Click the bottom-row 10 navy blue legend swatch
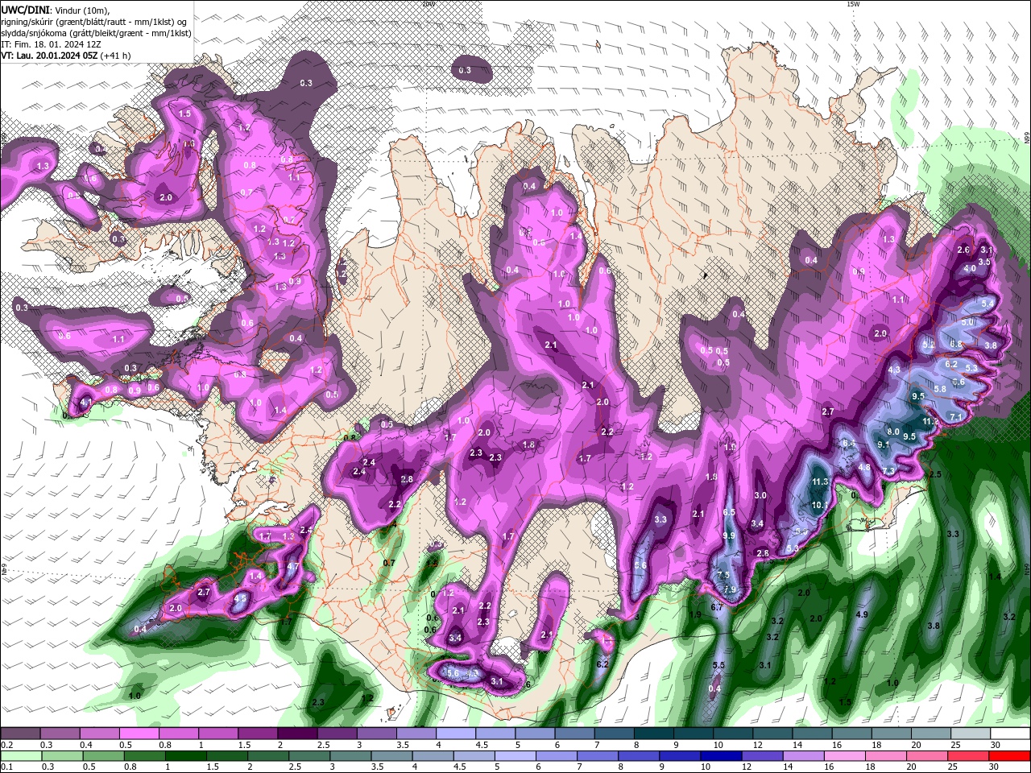The image size is (1031, 773). 721,756
